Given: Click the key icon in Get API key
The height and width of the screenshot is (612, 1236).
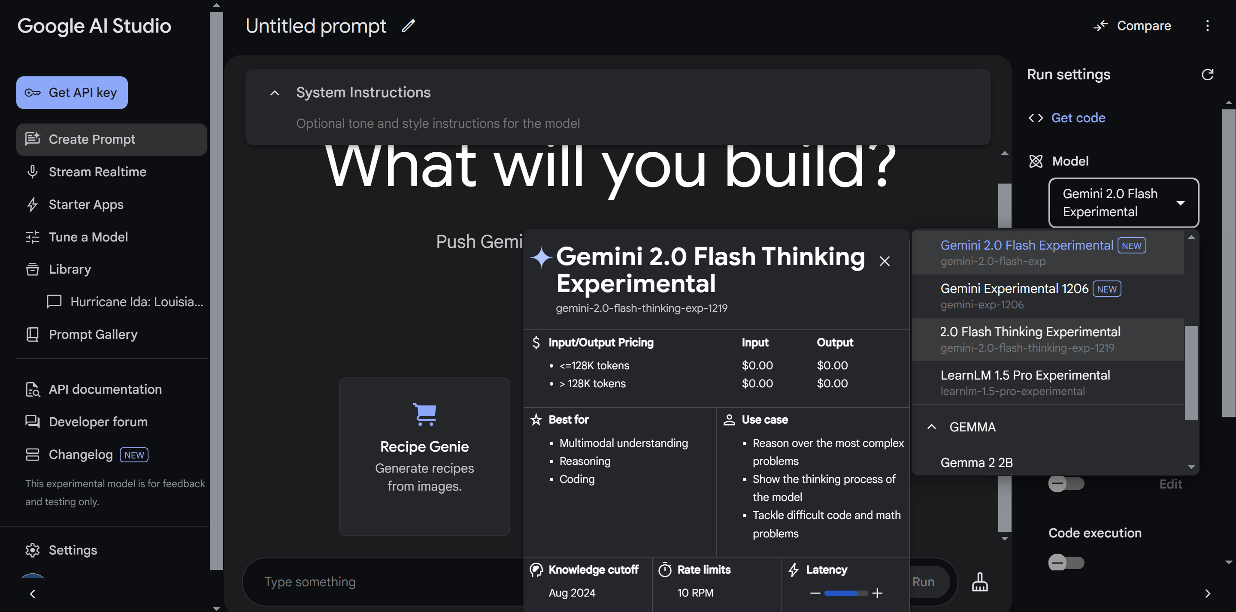Looking at the screenshot, I should (x=33, y=93).
